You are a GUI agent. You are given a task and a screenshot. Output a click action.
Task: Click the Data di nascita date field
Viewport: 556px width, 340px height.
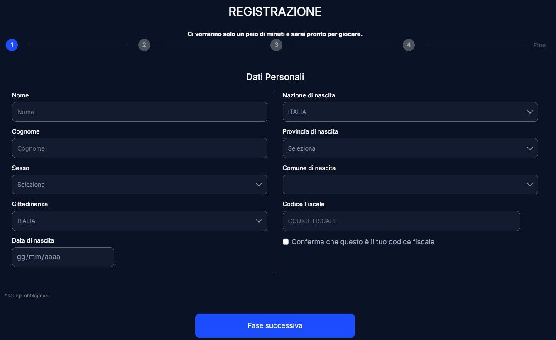click(x=63, y=257)
